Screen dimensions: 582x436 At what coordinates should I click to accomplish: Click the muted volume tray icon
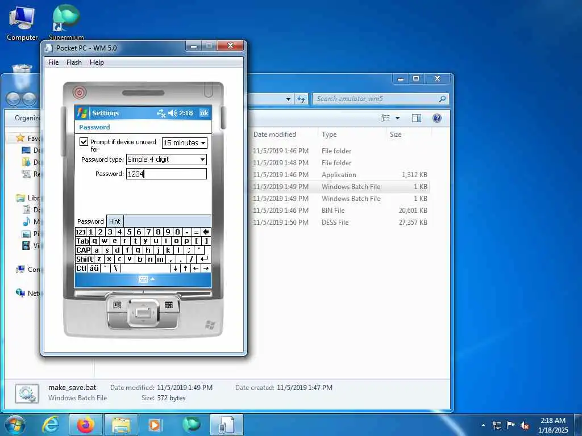[525, 425]
